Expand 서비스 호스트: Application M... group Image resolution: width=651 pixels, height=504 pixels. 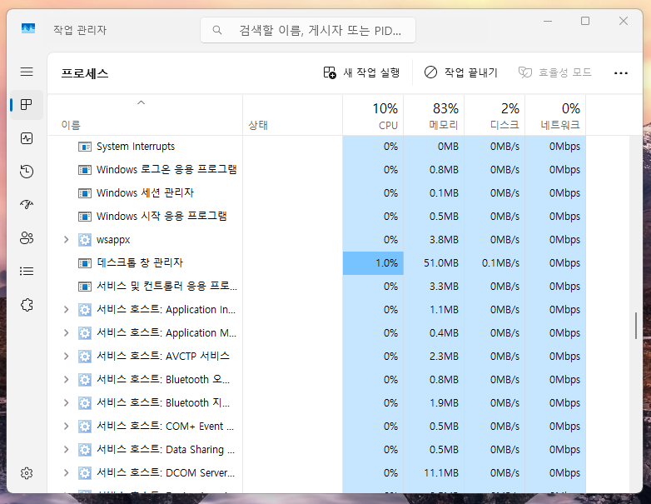tap(66, 333)
